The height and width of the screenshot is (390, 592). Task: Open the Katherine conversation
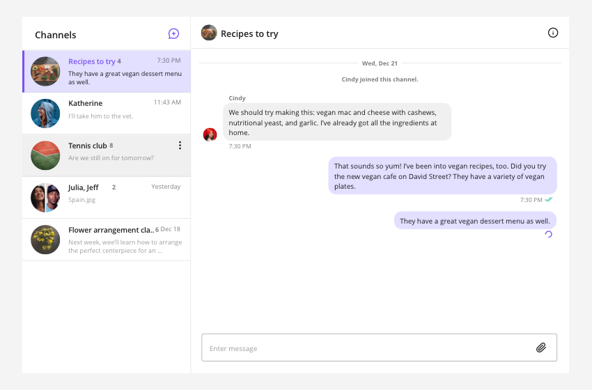[107, 114]
